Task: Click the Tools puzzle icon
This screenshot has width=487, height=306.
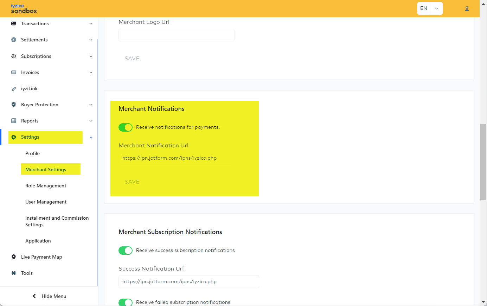Action: point(14,273)
